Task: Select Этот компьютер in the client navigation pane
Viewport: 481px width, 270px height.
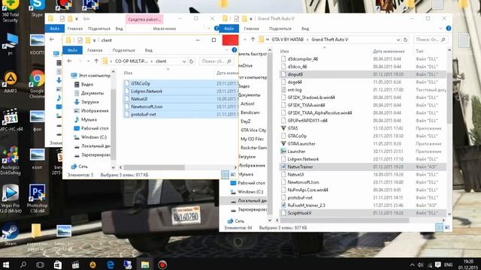Action: (90, 75)
